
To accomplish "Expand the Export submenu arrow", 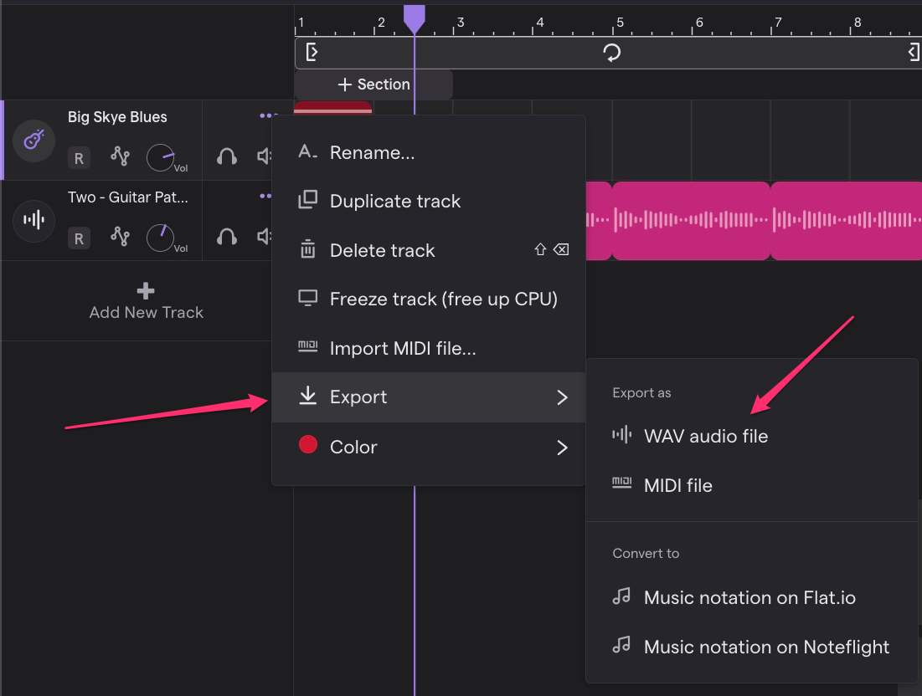I will pos(562,397).
